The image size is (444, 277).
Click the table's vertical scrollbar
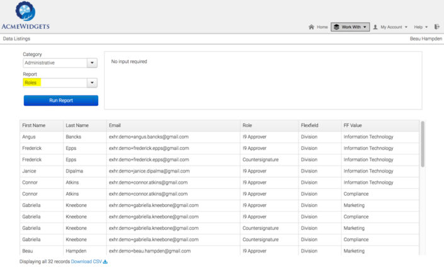[x=423, y=145]
